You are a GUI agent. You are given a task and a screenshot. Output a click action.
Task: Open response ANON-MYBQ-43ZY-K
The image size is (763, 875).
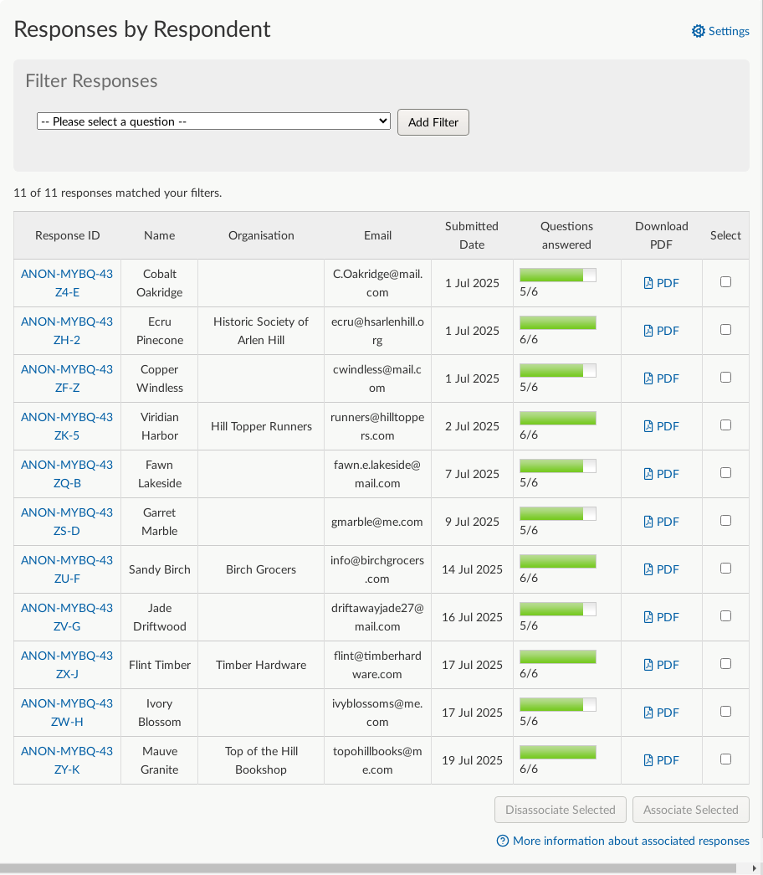click(67, 760)
